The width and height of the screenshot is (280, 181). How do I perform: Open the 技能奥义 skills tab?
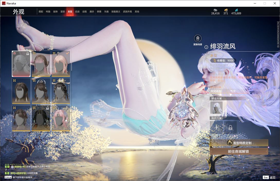point(116,12)
